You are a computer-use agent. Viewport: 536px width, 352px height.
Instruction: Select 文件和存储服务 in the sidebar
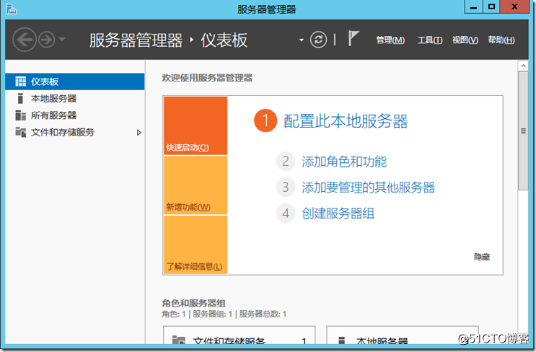tap(75, 132)
